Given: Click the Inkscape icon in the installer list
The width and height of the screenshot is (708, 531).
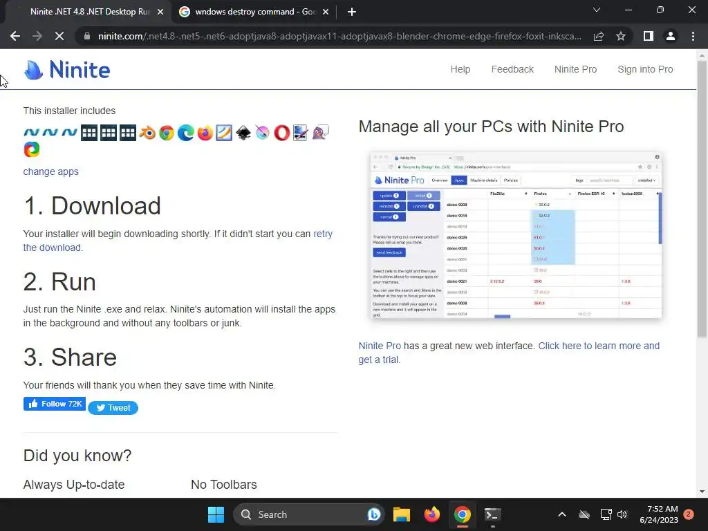Looking at the screenshot, I should [243, 133].
